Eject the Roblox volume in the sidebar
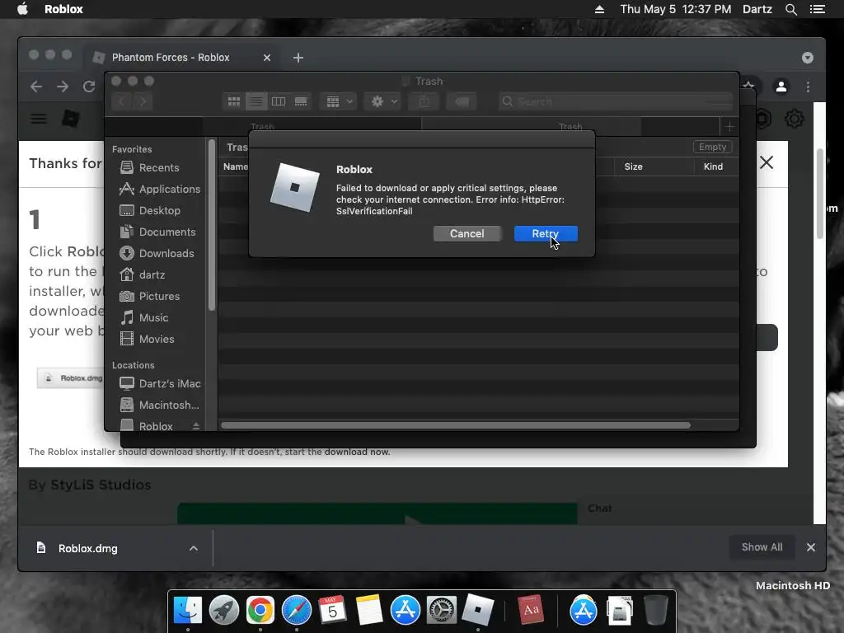The height and width of the screenshot is (633, 844). click(196, 426)
